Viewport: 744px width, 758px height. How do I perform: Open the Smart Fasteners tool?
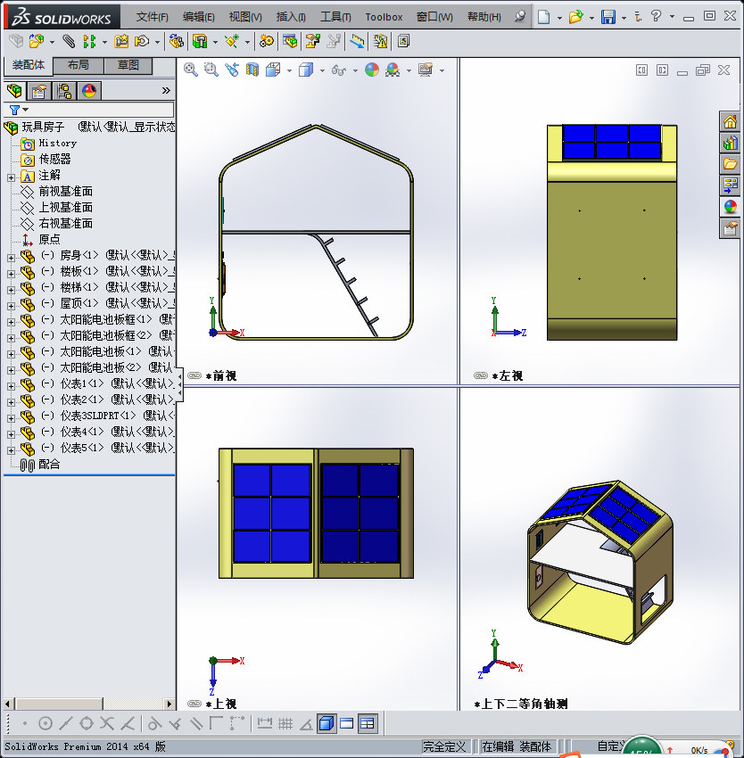121,42
